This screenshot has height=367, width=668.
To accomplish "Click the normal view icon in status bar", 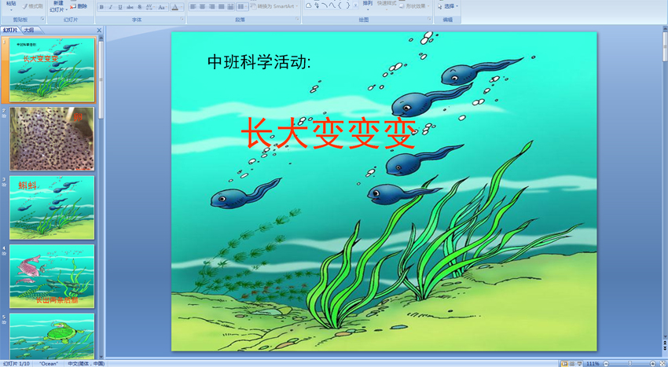I will pos(563,364).
